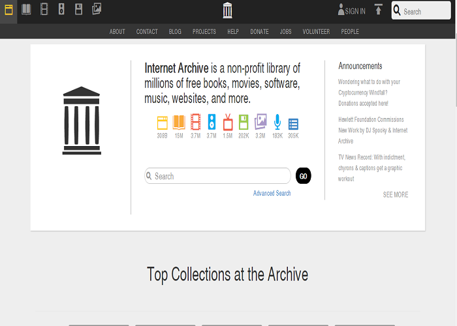Screen dimensions: 457x326
Task: Go to the DONATE page from the menu
Action: (259, 32)
